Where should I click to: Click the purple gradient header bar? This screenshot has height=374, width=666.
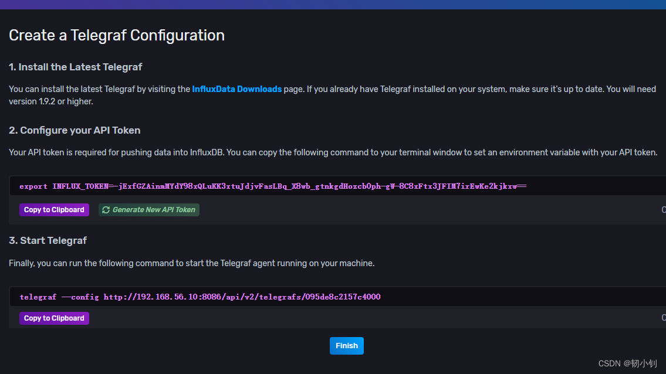(x=333, y=4)
